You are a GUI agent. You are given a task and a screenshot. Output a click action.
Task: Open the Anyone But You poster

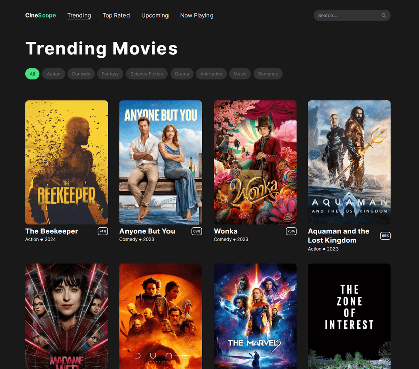point(161,162)
